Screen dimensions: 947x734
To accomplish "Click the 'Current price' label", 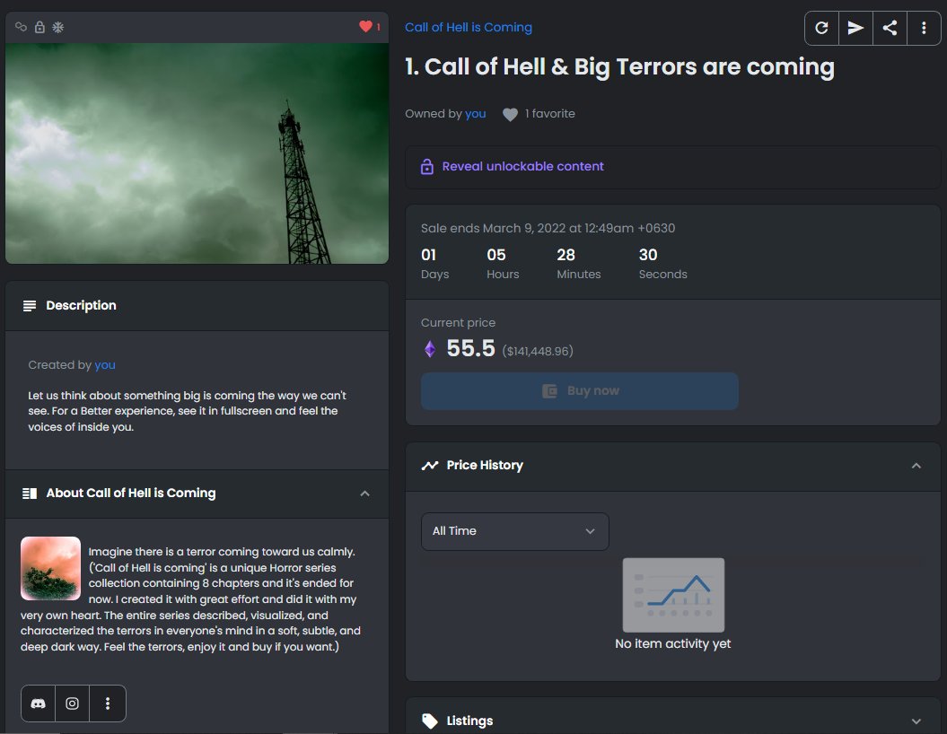I will [458, 323].
